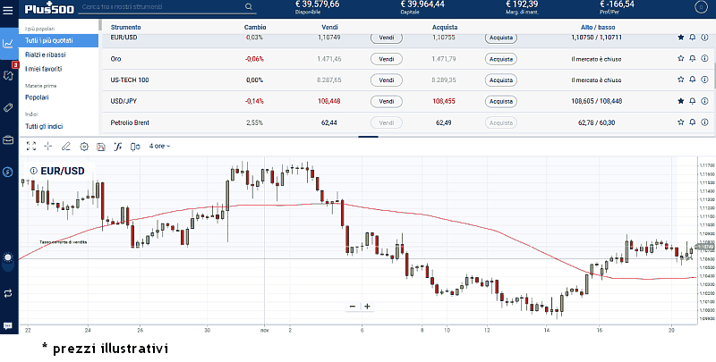This screenshot has height=362, width=716.
Task: Click the save chart icon
Action: 99,145
